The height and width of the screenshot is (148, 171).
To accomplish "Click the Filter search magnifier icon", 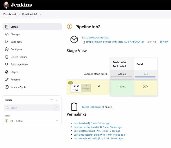I will (7, 108).
